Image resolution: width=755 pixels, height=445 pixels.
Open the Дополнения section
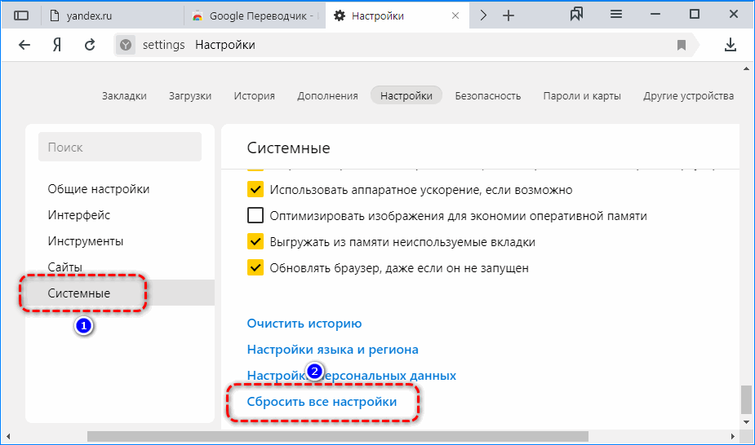click(x=327, y=96)
